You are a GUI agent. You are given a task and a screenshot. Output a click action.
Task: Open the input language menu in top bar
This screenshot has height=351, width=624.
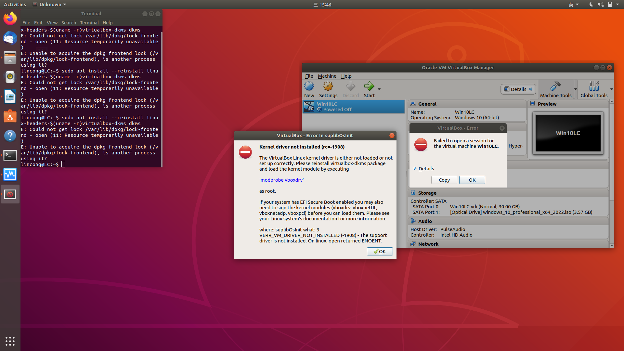[574, 5]
